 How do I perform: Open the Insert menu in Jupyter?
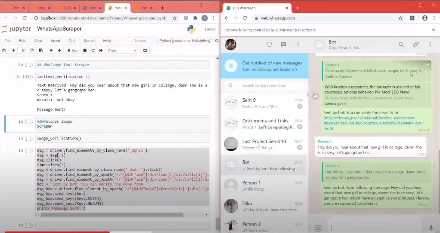pyautogui.click(x=55, y=41)
